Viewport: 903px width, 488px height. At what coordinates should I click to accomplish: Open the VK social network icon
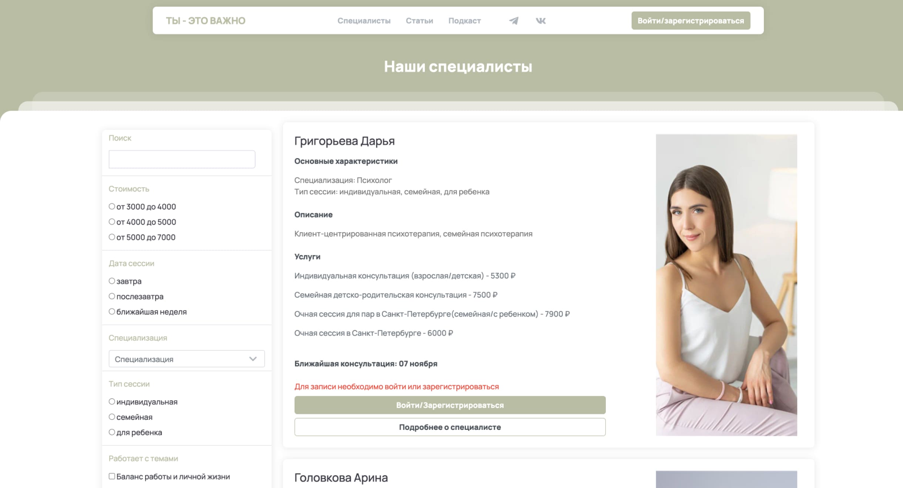click(541, 21)
